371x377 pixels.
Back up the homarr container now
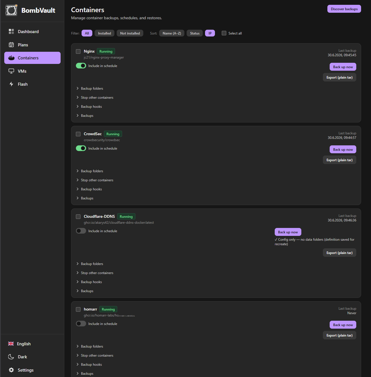click(343, 325)
